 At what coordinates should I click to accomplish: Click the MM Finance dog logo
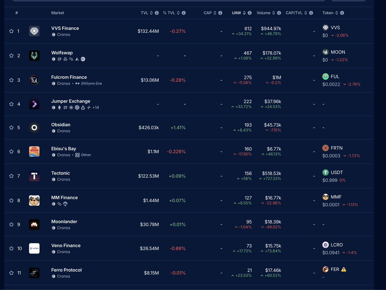[34, 200]
